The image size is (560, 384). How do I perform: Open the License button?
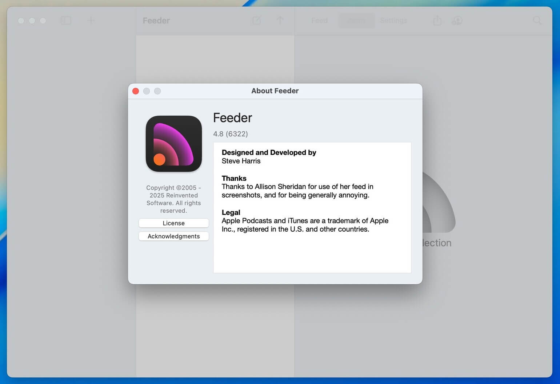point(174,223)
